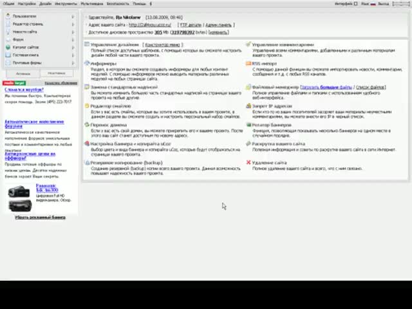Click Убрать рекламный баннер link

pyautogui.click(x=40, y=218)
